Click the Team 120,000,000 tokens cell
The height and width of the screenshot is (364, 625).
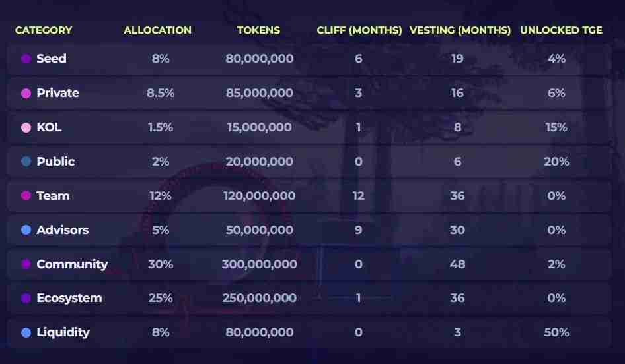[259, 196]
